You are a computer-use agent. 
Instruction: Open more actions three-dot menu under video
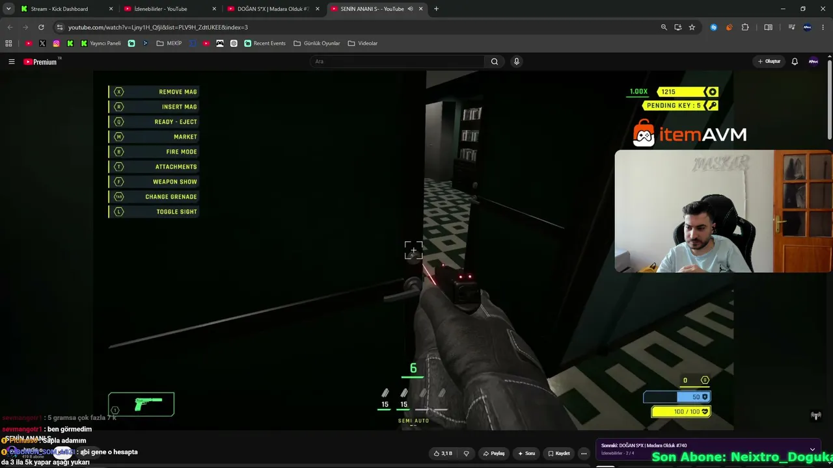(x=584, y=454)
